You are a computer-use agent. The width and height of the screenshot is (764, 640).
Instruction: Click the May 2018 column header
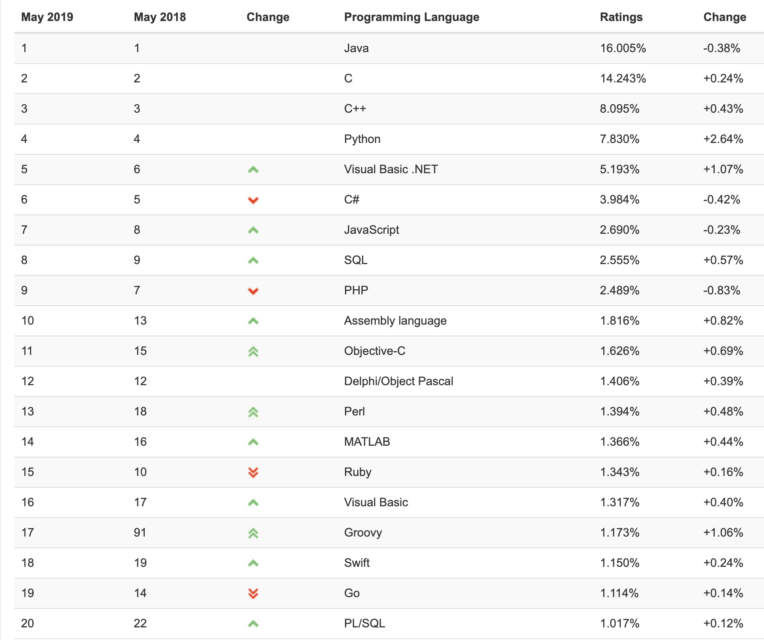[160, 17]
